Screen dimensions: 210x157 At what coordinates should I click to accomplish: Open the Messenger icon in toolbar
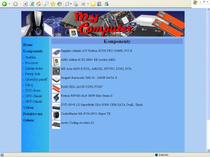click(x=106, y=4)
